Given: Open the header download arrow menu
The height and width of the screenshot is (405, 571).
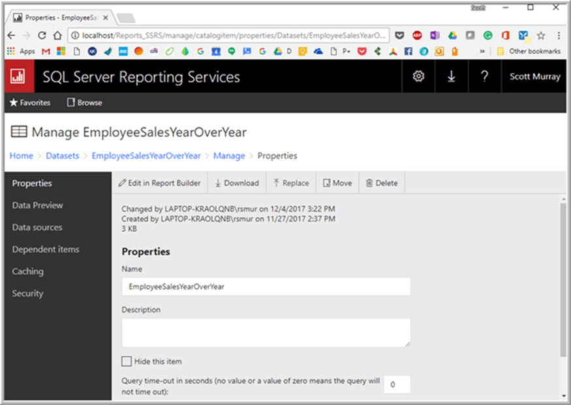Looking at the screenshot, I should (451, 76).
